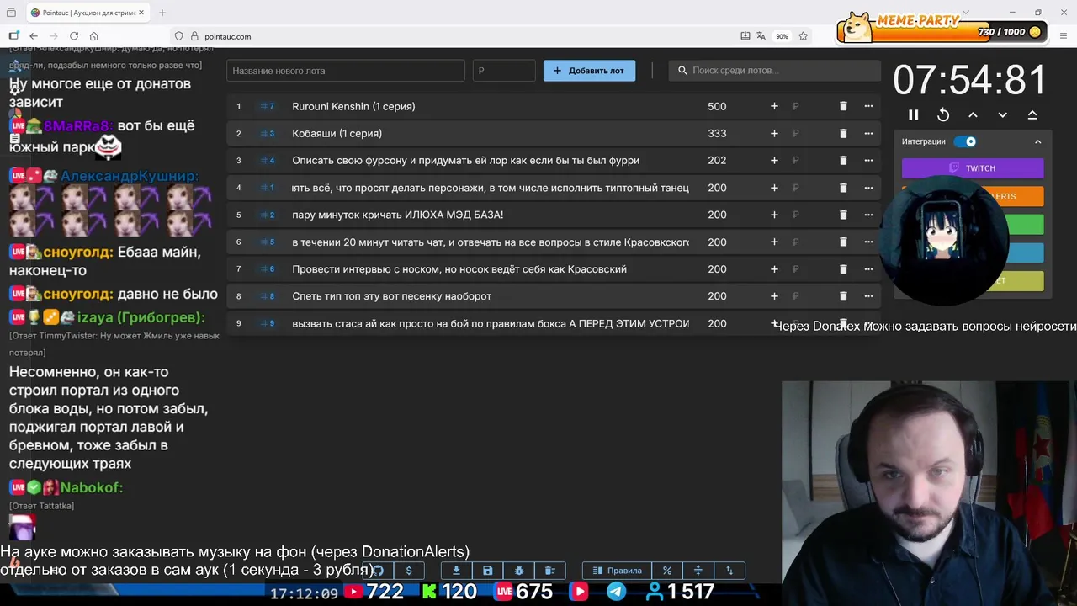Viewport: 1077px width, 606px height.
Task: Select the Rurouni Kenshin (1 серия) lot name
Action: coord(353,106)
